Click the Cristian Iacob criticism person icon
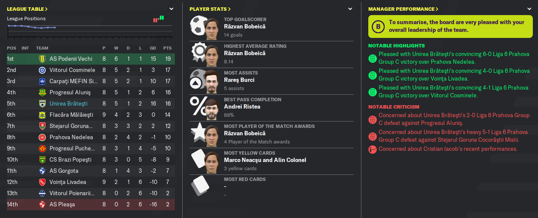This screenshot has height=218, width=538. click(x=373, y=149)
